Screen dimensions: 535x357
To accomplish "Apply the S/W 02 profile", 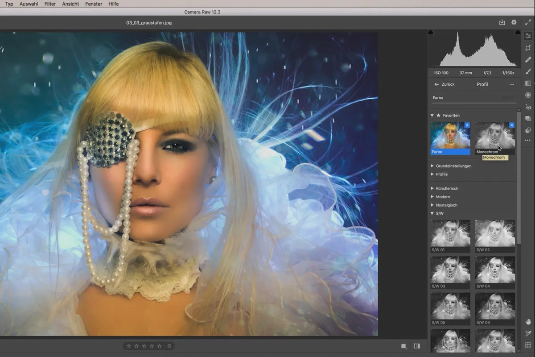I will (x=495, y=236).
